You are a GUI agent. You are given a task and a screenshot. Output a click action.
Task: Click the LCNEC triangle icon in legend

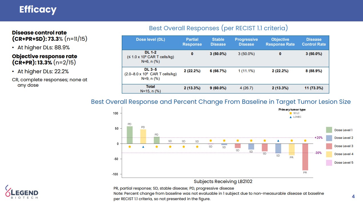(291, 117)
